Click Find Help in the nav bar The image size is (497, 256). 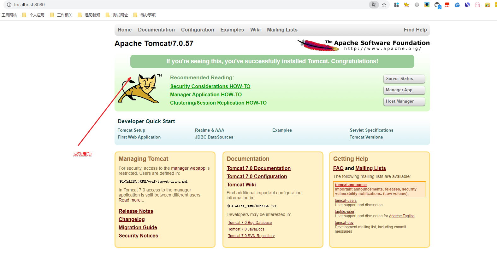pos(415,30)
